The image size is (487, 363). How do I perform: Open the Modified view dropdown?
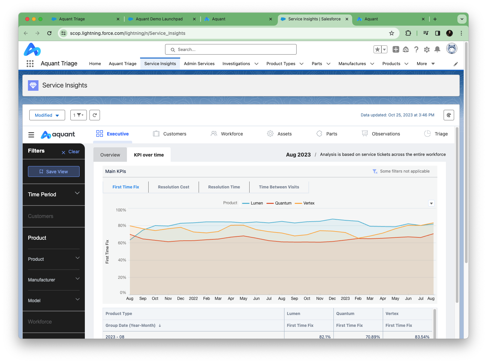(47, 115)
